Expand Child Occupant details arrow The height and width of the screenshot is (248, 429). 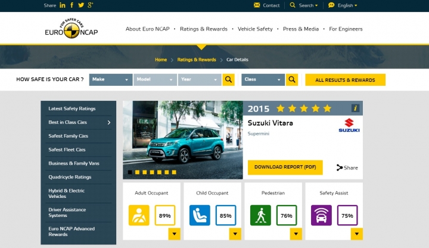pyautogui.click(x=235, y=234)
